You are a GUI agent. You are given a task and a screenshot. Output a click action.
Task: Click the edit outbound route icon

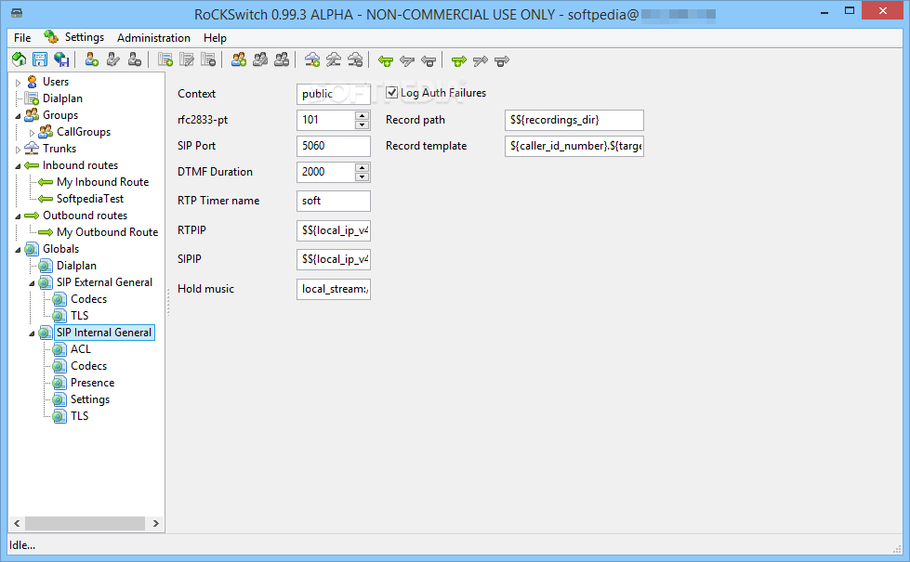point(481,60)
